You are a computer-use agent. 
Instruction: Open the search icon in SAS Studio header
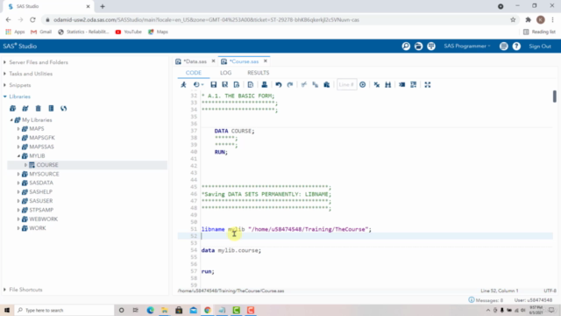[x=406, y=47]
